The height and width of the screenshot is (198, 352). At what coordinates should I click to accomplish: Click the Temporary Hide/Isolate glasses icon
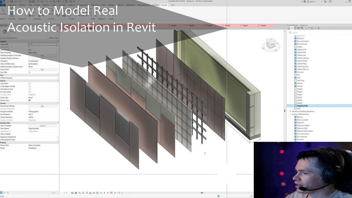click(x=101, y=193)
